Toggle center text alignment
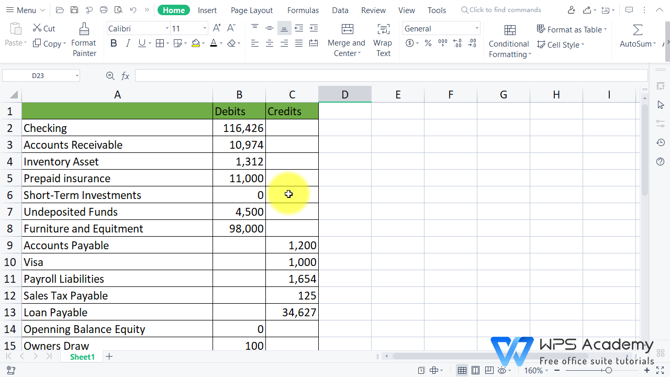The height and width of the screenshot is (377, 670). pos(269,43)
